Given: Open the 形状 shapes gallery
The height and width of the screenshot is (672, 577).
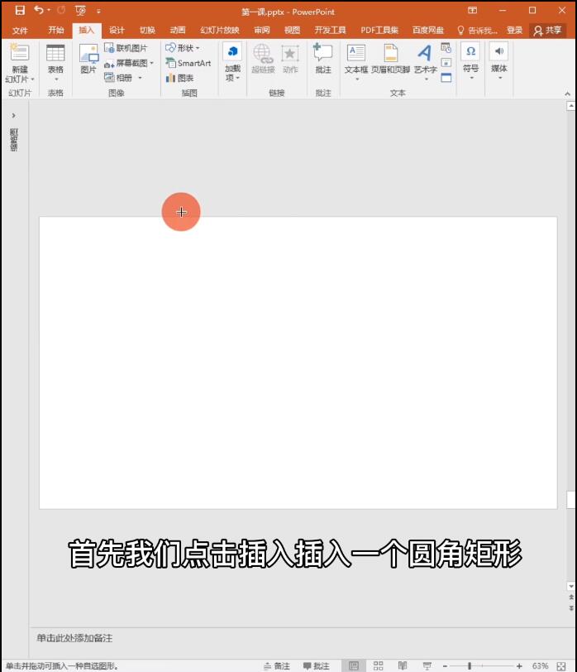Looking at the screenshot, I should (x=183, y=48).
